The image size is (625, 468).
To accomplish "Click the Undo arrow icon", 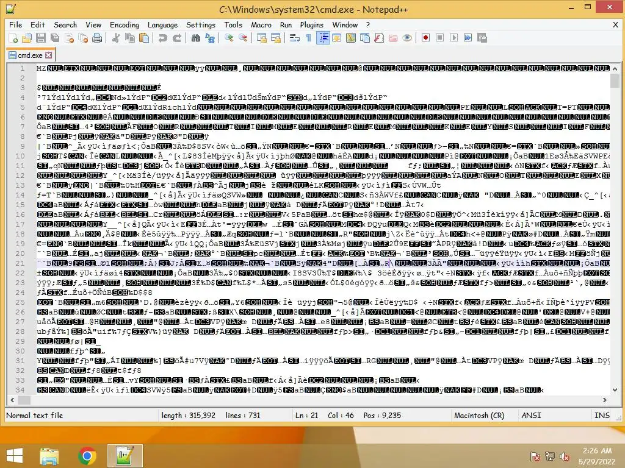I will pyautogui.click(x=162, y=38).
